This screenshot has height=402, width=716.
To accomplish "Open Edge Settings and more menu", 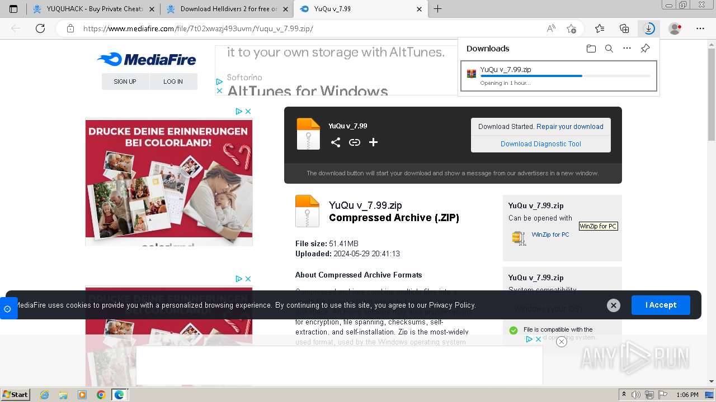I will (700, 28).
